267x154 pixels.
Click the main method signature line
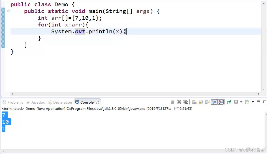tap(92, 11)
